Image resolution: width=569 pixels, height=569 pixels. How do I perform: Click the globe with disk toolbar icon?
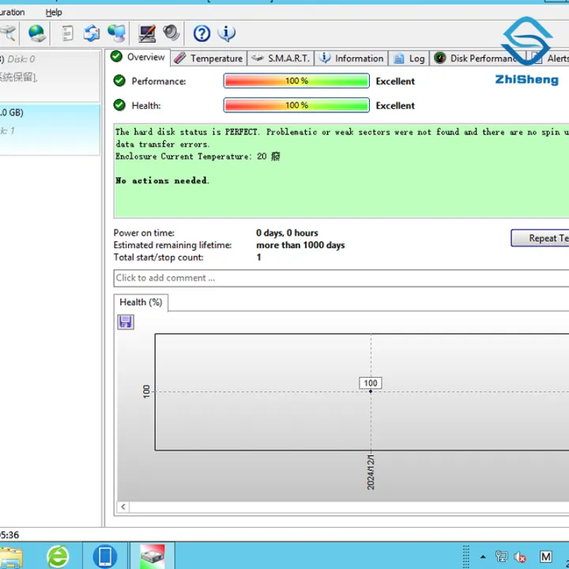(37, 33)
